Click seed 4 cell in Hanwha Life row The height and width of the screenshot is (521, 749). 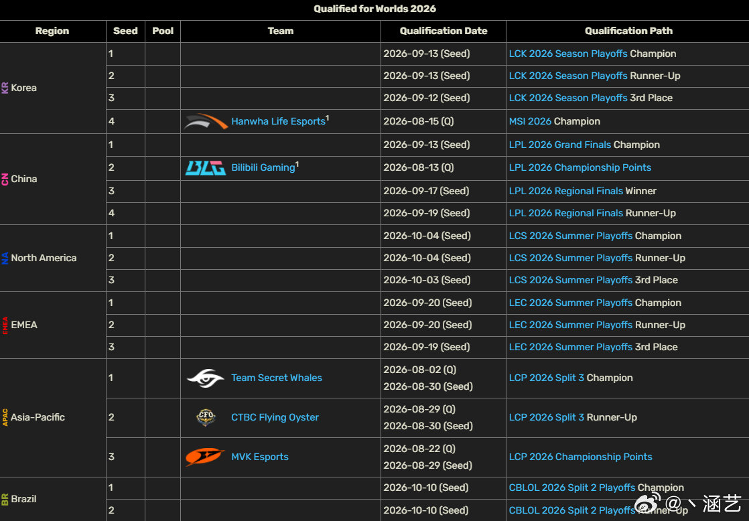(125, 121)
